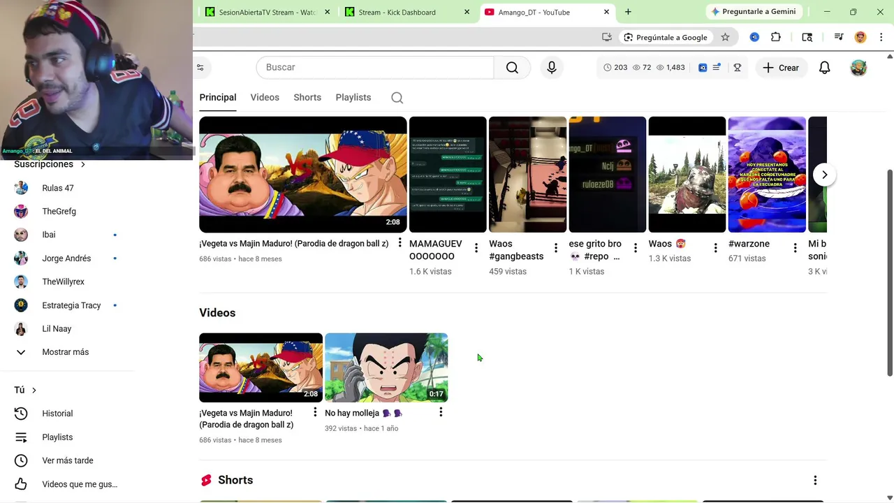The width and height of the screenshot is (894, 503).
Task: Open options menu for Waos #gangbeasts short
Action: click(x=556, y=247)
